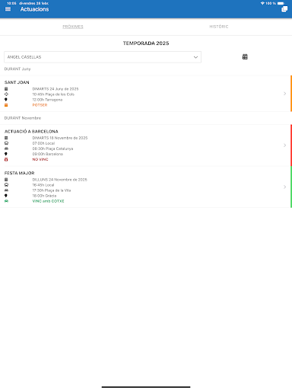Open the FESTA MAJOR event title

click(19, 173)
